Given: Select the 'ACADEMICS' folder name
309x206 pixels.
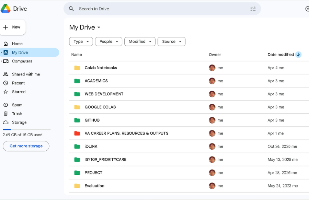Looking at the screenshot, I should click(96, 81).
